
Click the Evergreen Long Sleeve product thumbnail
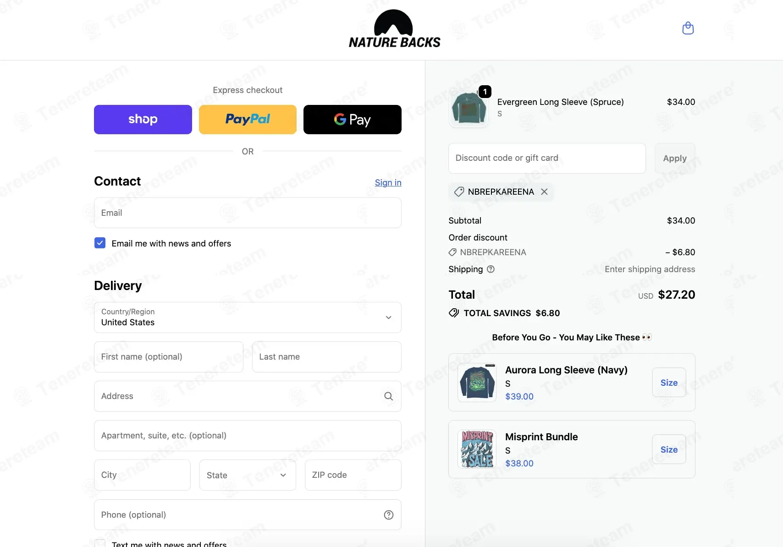click(x=469, y=109)
